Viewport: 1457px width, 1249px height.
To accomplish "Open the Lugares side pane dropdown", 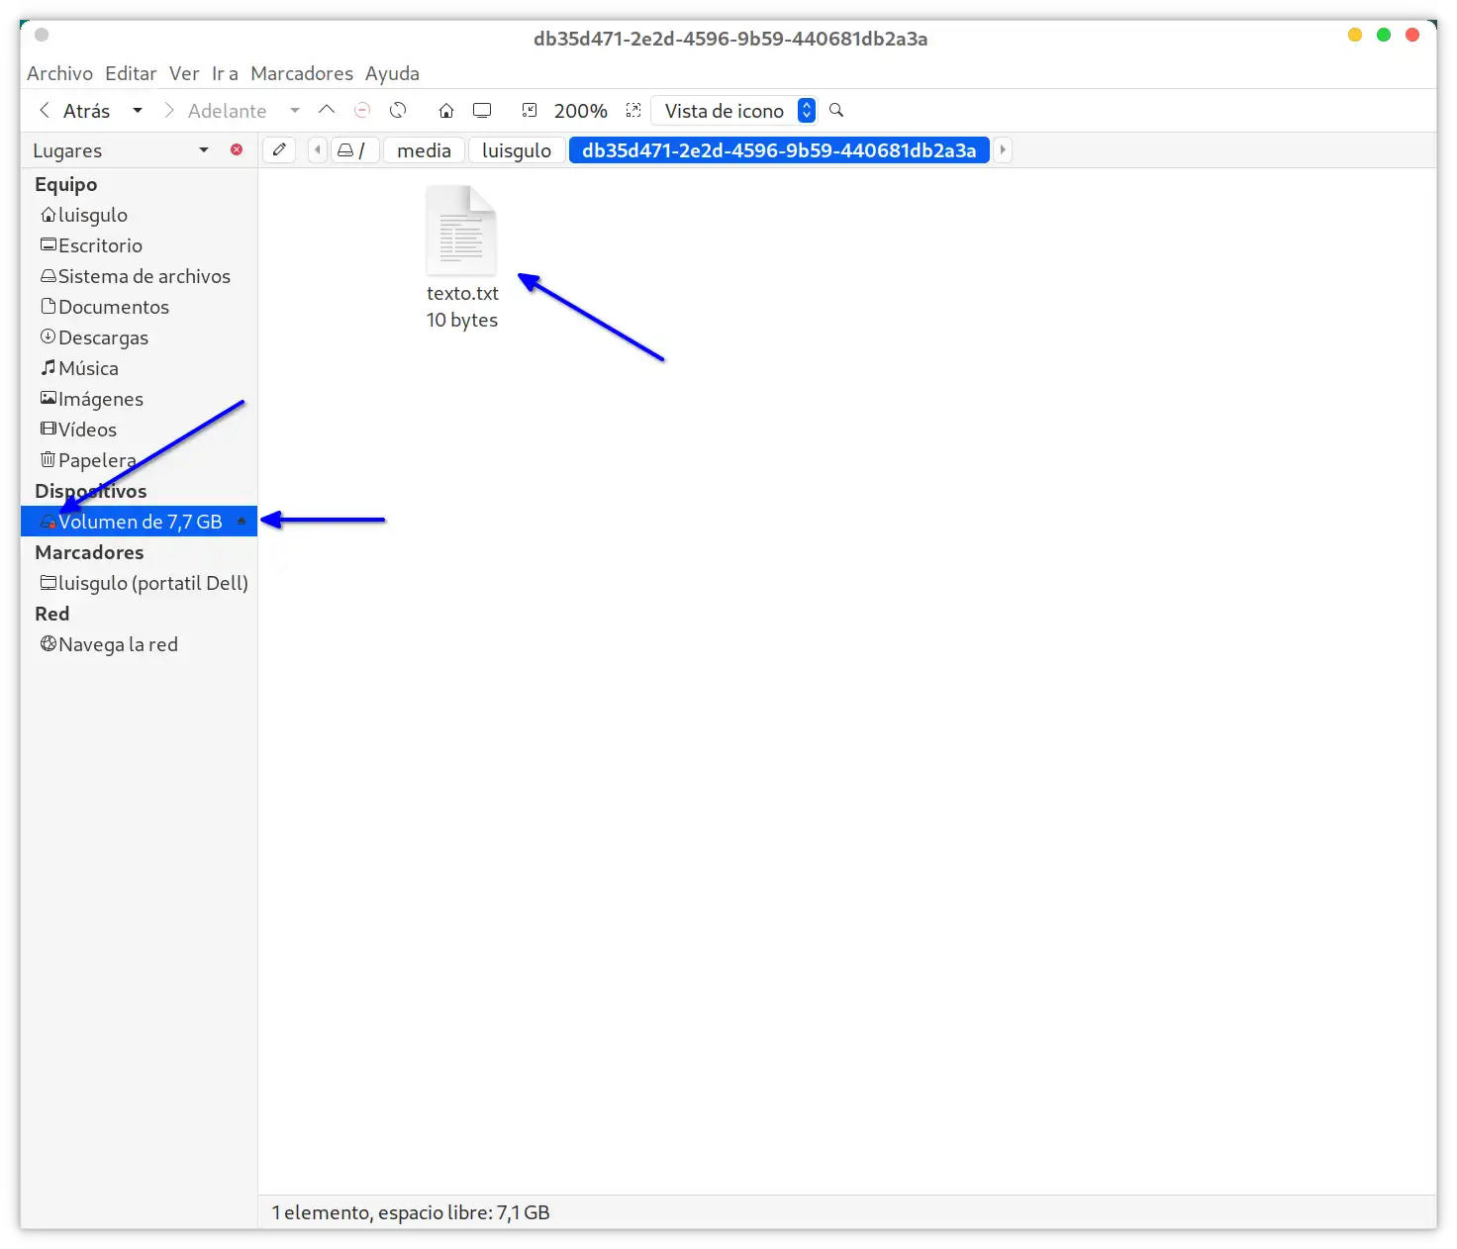I will tap(204, 150).
